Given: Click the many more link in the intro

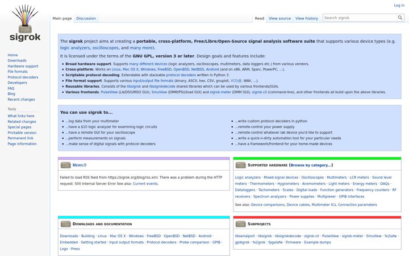Looking at the screenshot, I should [141, 48].
